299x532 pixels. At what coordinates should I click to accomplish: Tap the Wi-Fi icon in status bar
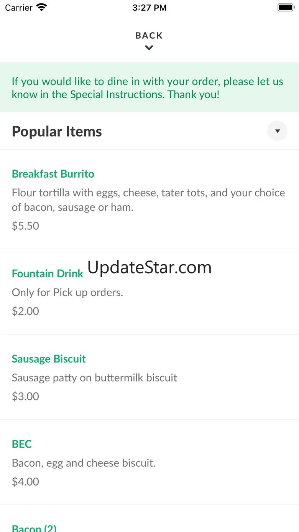tap(41, 7)
